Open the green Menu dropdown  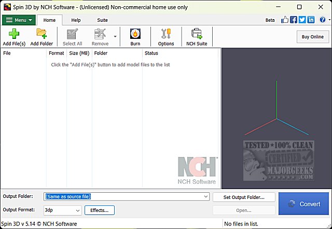pyautogui.click(x=19, y=20)
